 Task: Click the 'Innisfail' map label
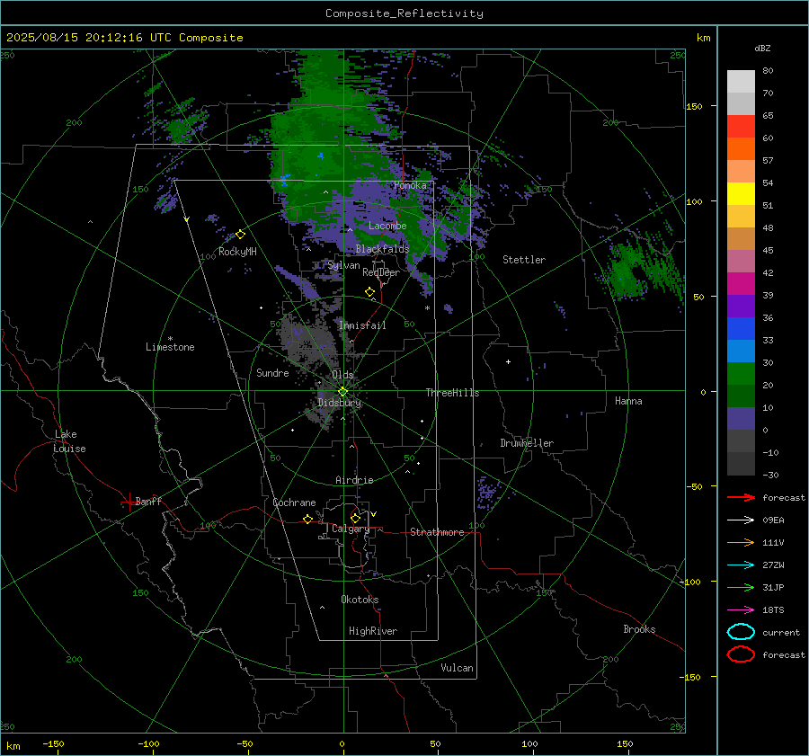coord(362,325)
